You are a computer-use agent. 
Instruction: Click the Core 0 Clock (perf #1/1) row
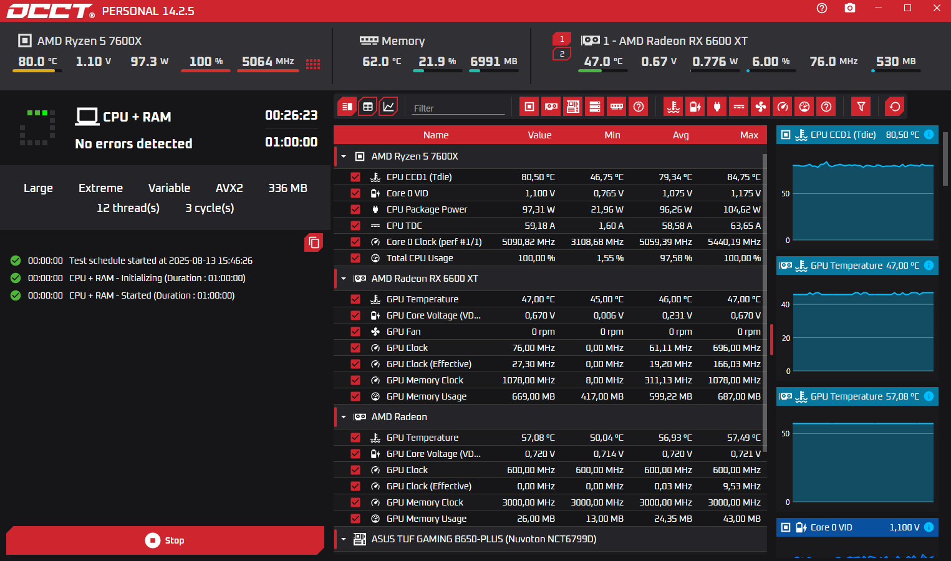point(550,242)
